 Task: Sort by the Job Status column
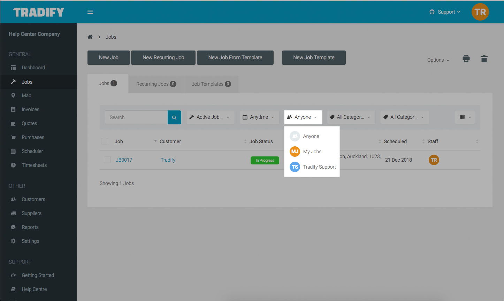point(261,141)
